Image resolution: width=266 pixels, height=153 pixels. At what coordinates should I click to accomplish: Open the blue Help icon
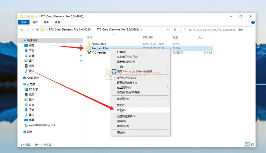253,22
